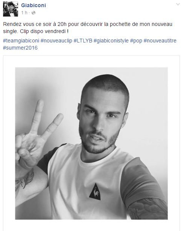
Task: Open the black and white selfie photo
Action: click(91, 143)
